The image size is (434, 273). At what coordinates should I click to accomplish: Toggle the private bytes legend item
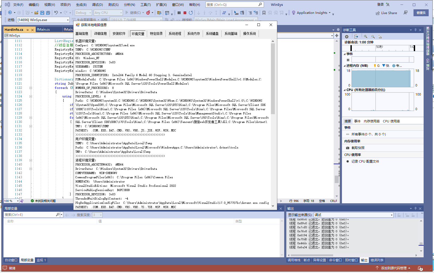tap(397, 66)
